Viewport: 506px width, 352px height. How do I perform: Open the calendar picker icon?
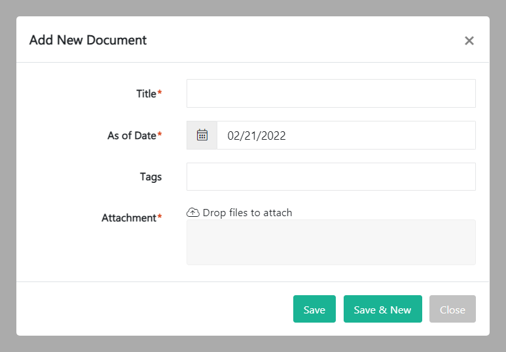(x=202, y=135)
